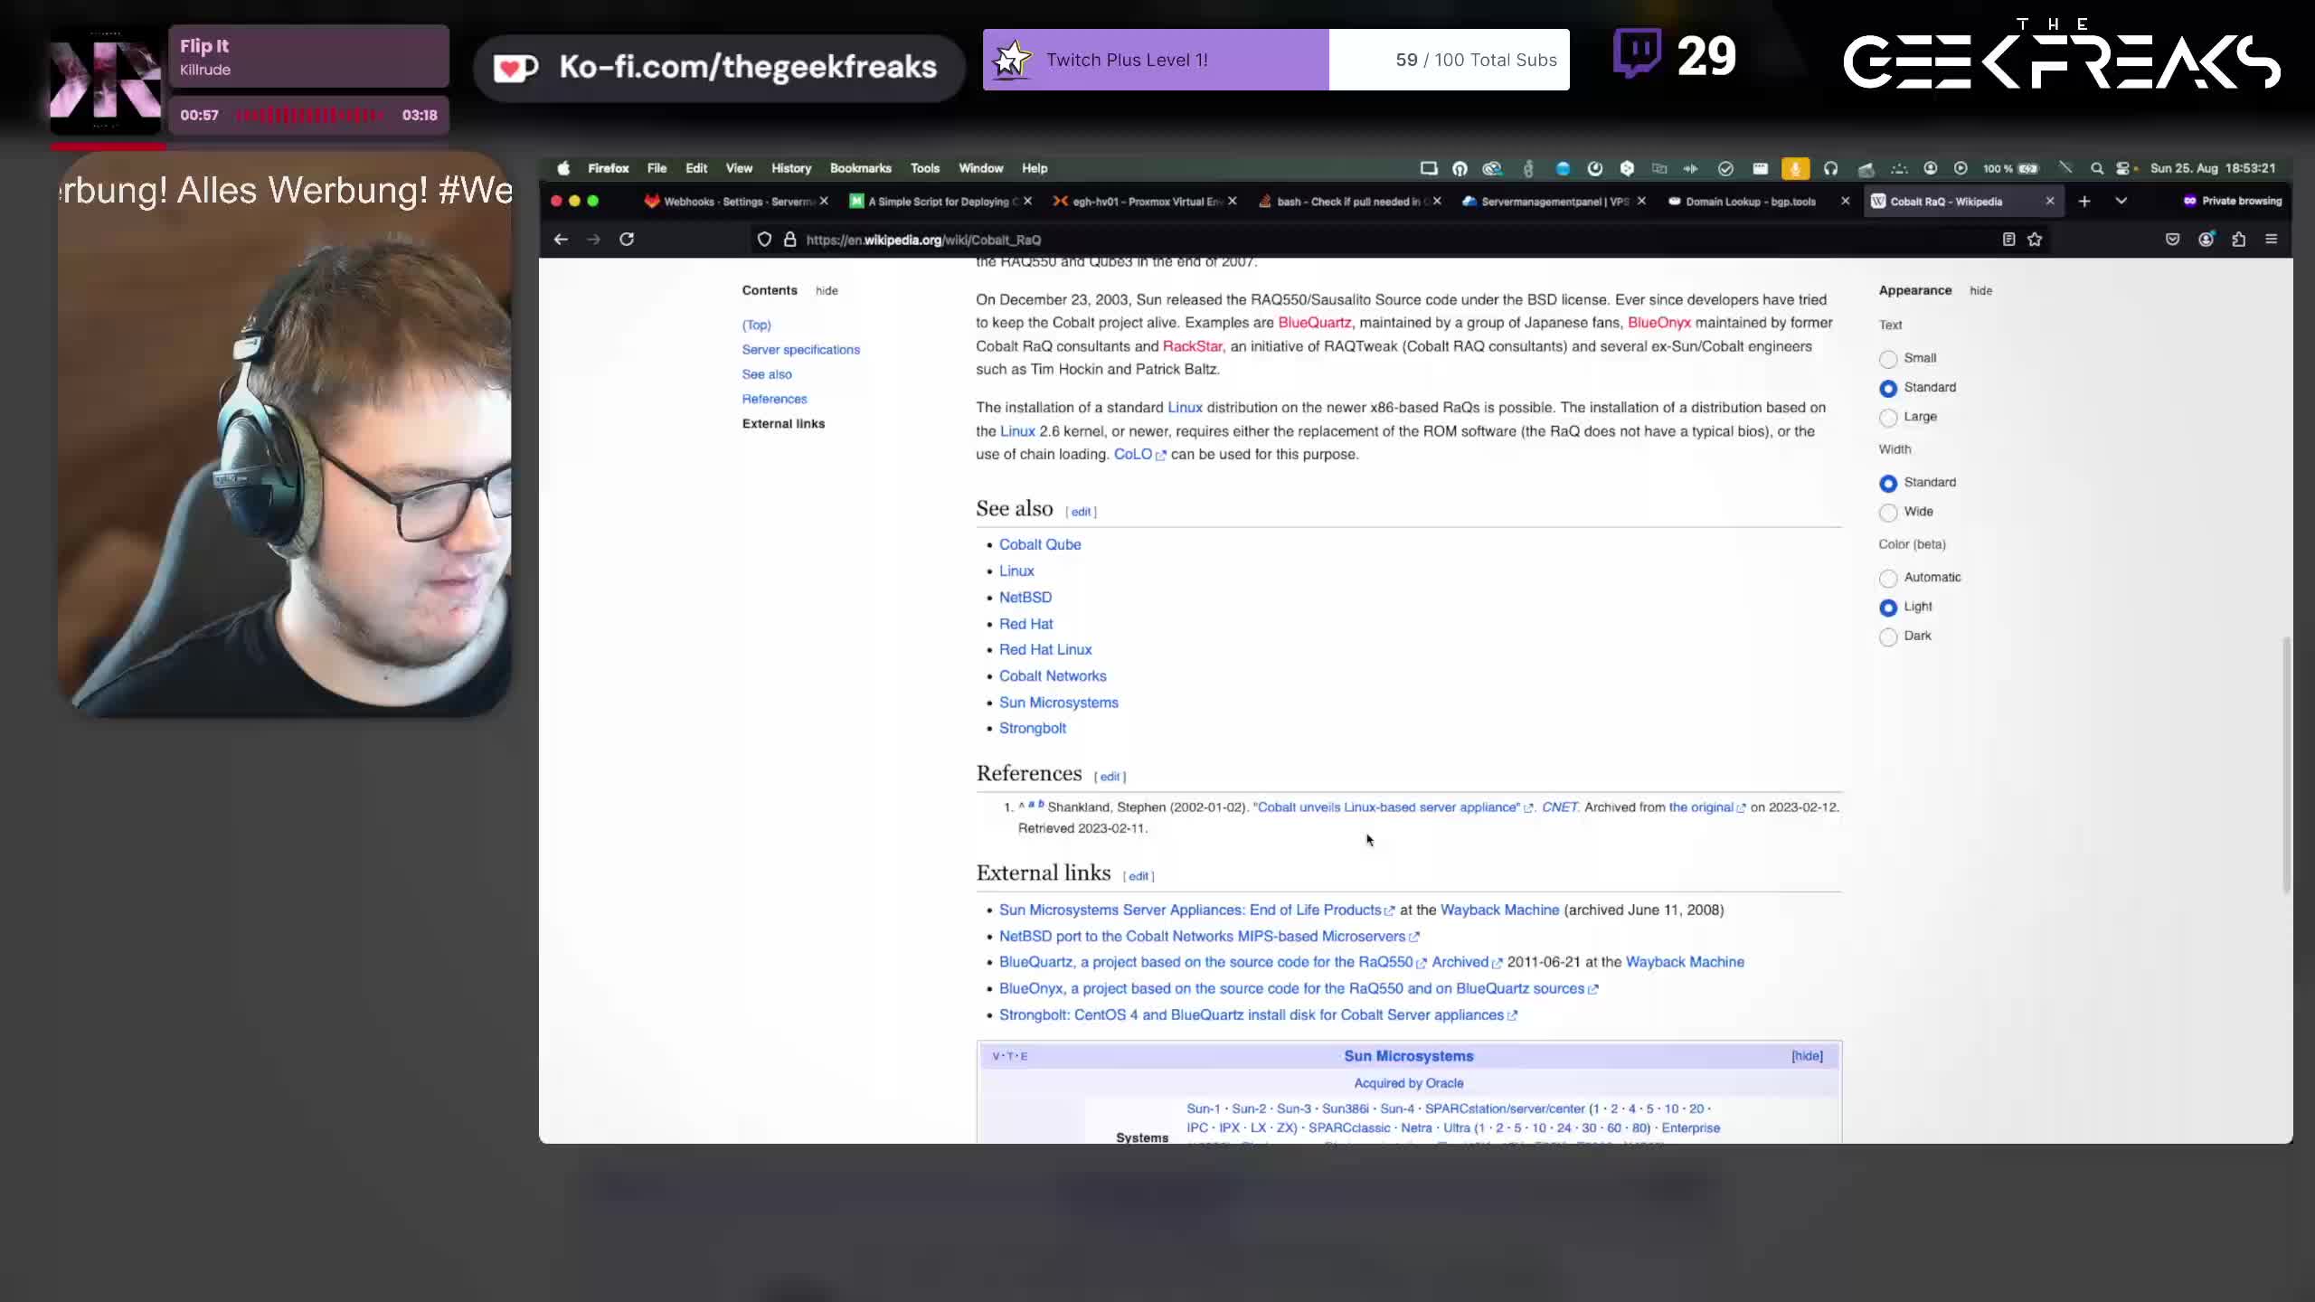Viewport: 2315px width, 1302px height.
Task: Open a new tab with plus icon
Action: (2084, 202)
